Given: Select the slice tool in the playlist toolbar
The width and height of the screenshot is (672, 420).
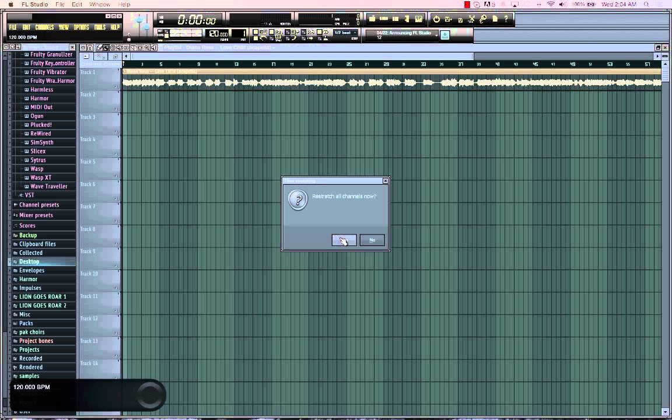Looking at the screenshot, I should [x=133, y=48].
